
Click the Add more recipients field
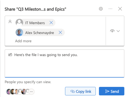(x=23, y=41)
